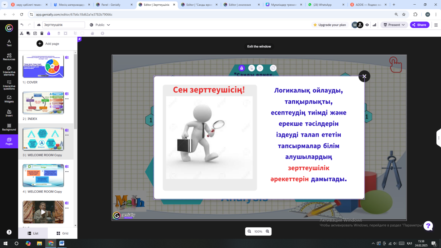This screenshot has width=441, height=248.
Task: Open Interactive elements panel
Action: (9, 71)
